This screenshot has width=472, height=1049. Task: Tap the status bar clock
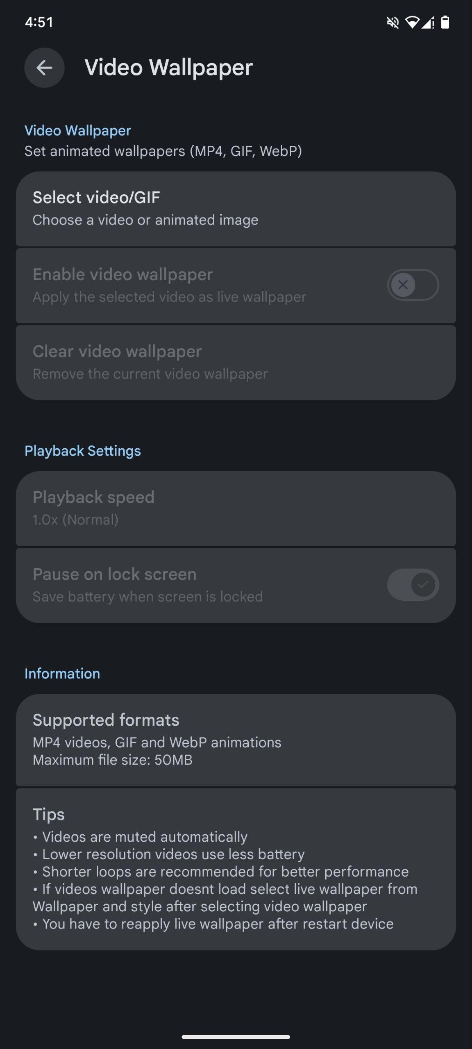39,22
